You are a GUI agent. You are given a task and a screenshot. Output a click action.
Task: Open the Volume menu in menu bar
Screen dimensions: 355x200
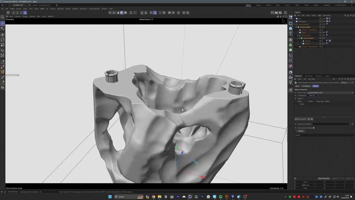pos(53,9)
